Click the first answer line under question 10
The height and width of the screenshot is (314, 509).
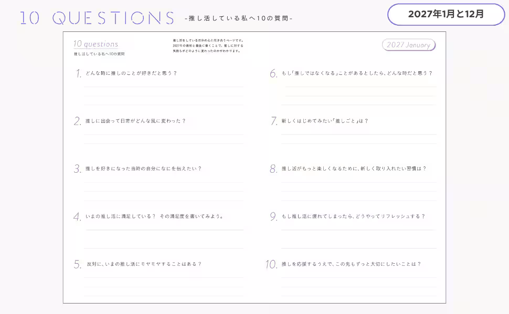coord(359,277)
